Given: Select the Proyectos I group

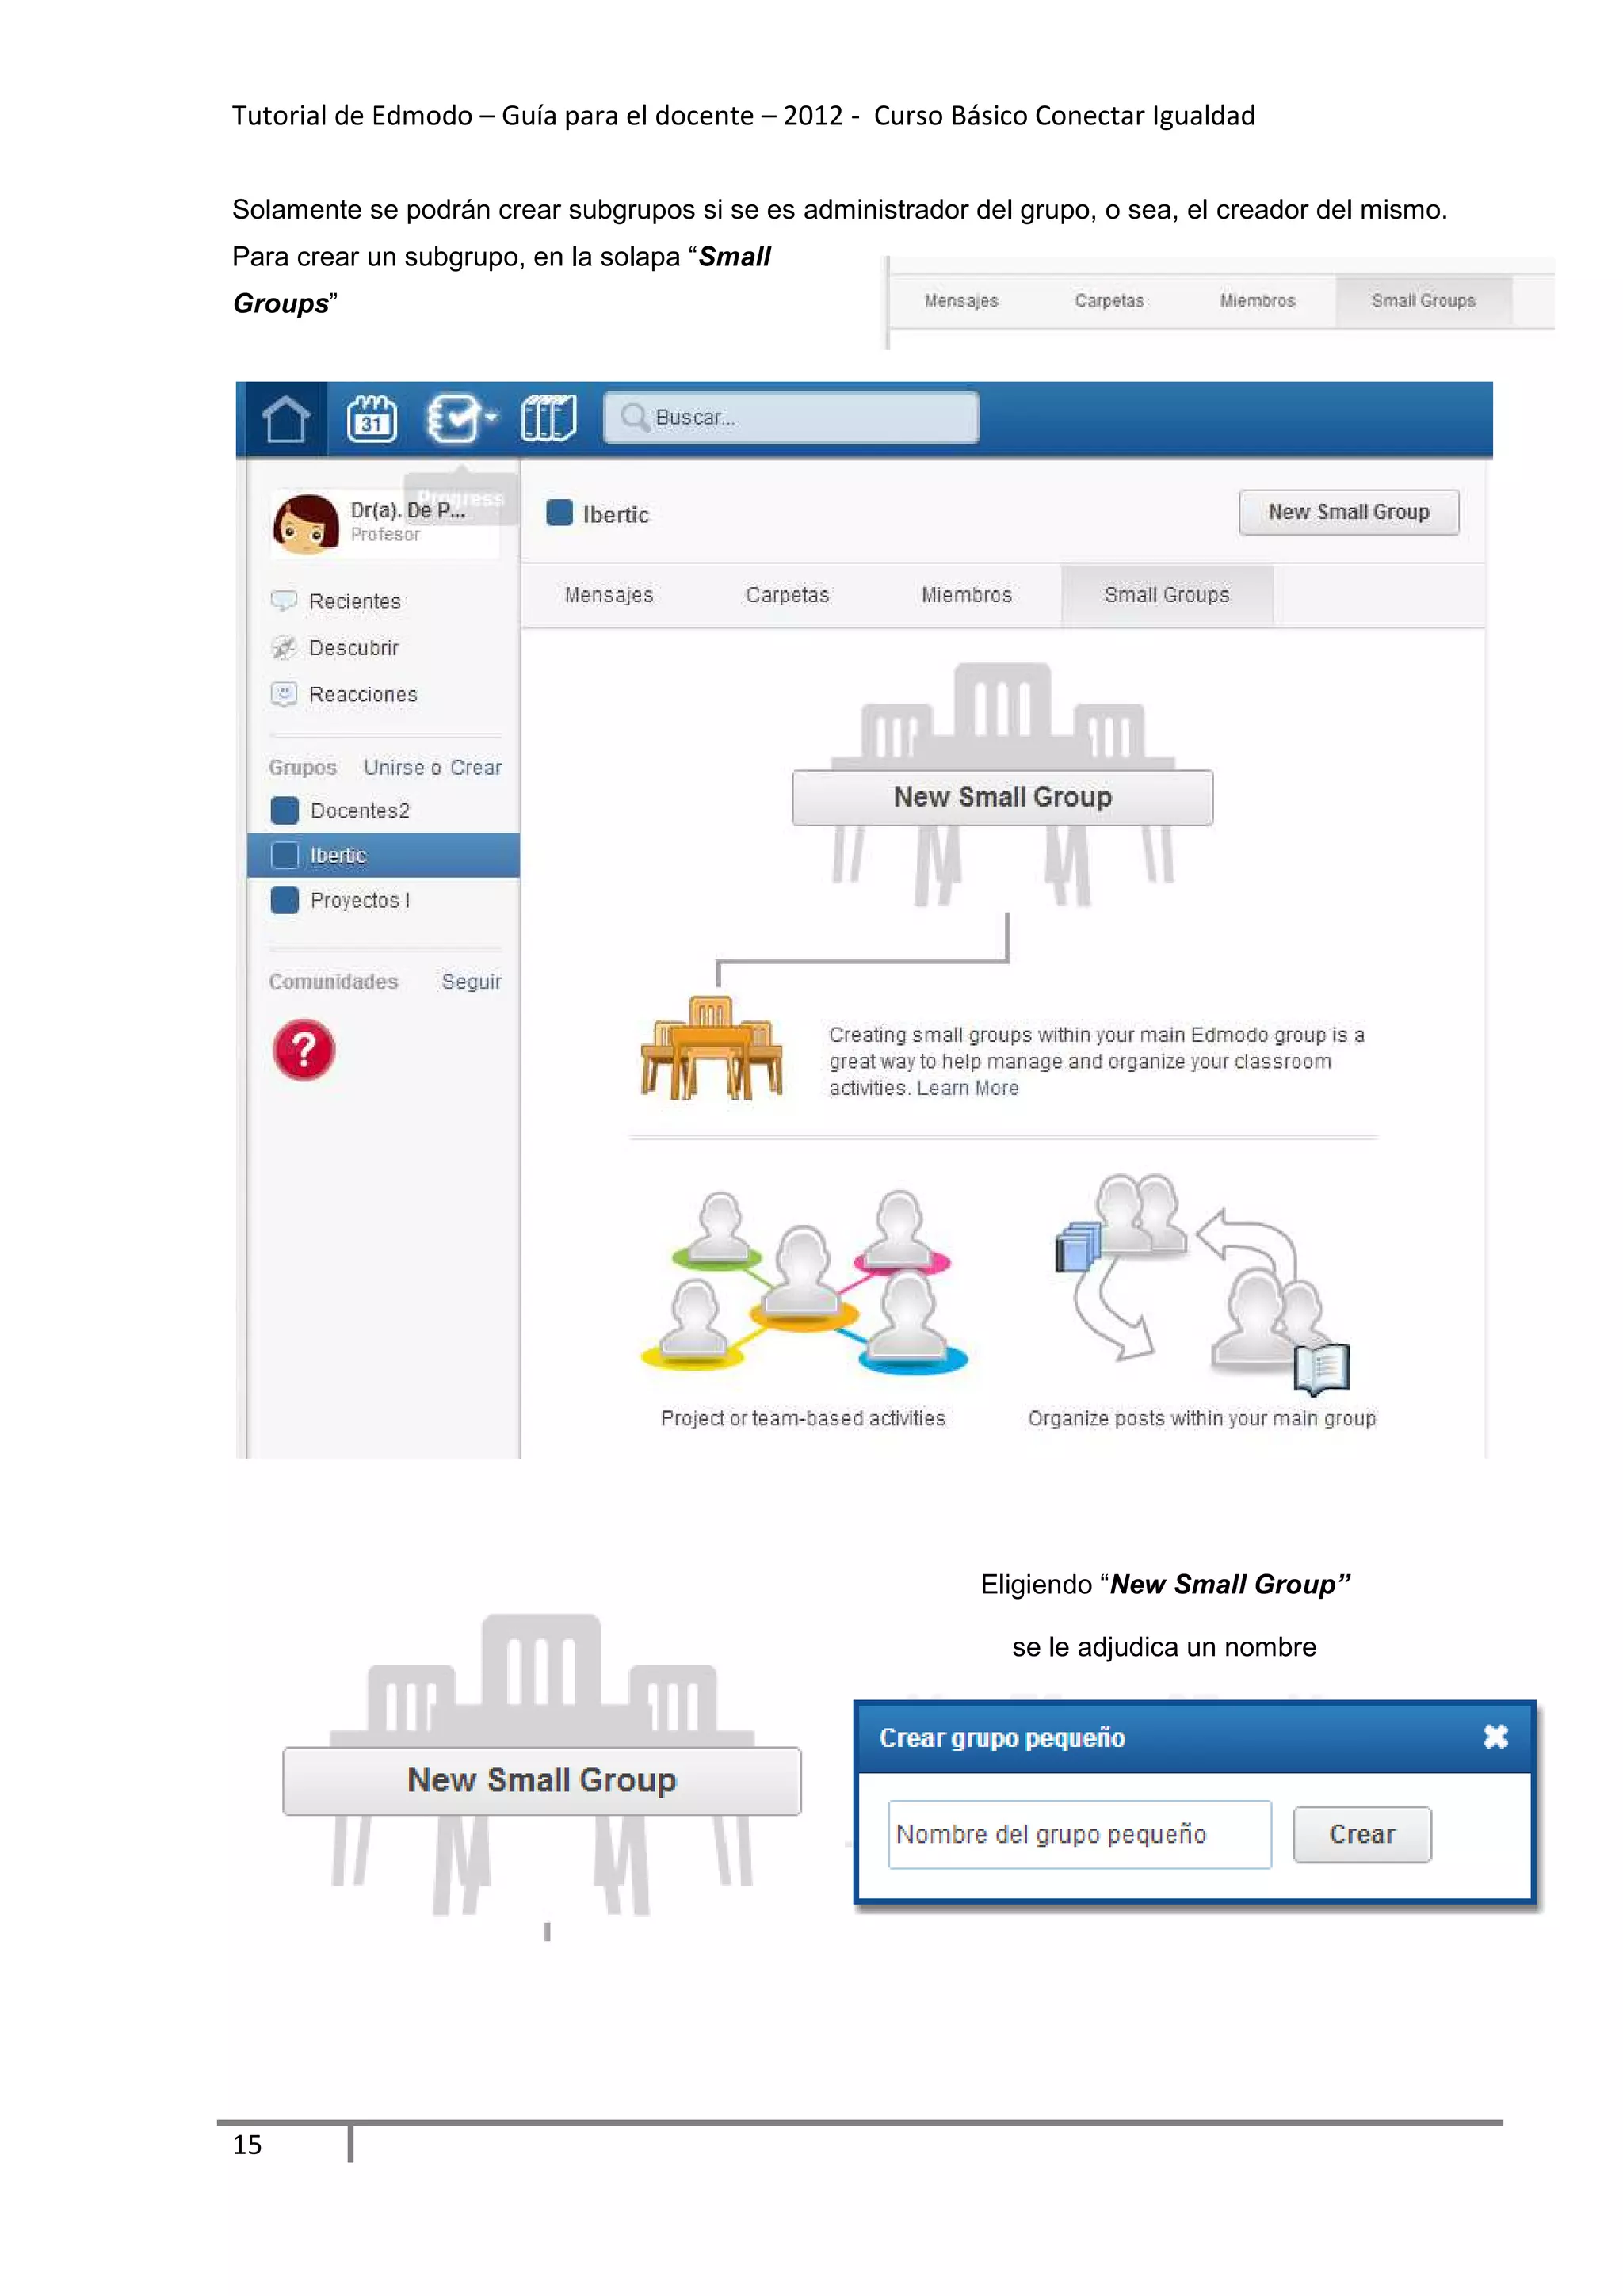Looking at the screenshot, I should coord(360,900).
